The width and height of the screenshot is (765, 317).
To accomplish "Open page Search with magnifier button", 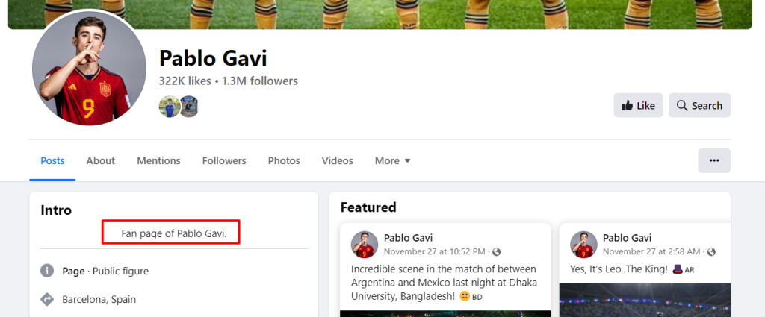I will tap(699, 106).
